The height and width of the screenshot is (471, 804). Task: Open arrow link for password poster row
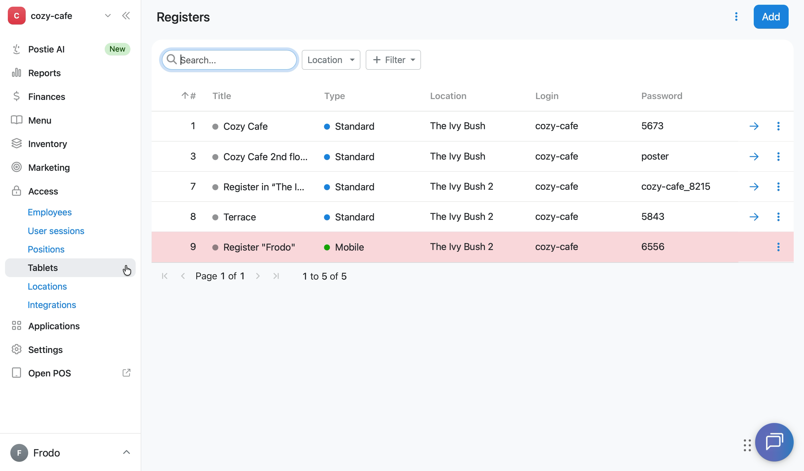pyautogui.click(x=754, y=157)
